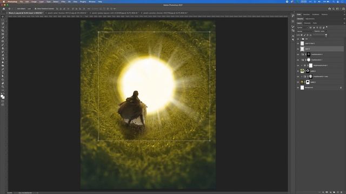Screen dimensions: 346x194
Task: Select the Layer 4 copy 2 layer
Action: coord(320,43)
